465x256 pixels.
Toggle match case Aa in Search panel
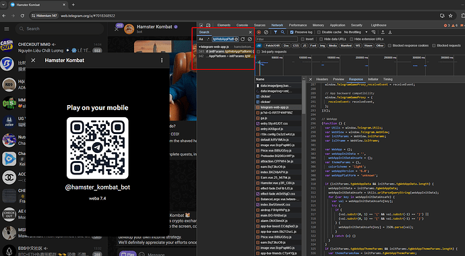[x=201, y=39]
